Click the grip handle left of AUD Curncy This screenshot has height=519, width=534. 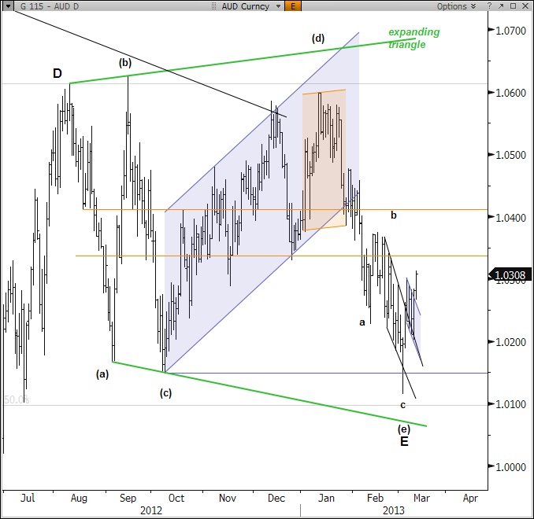[x=214, y=6]
